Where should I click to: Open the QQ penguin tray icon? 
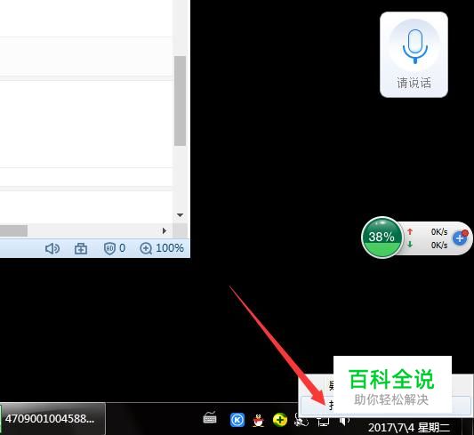259,420
